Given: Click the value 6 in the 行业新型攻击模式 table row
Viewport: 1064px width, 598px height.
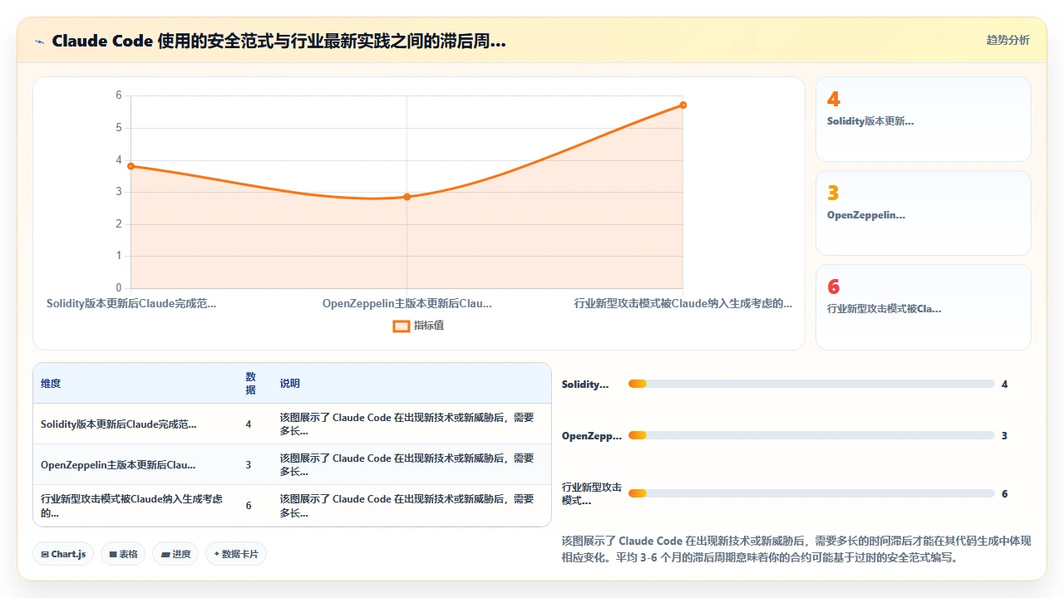Looking at the screenshot, I should coord(249,506).
